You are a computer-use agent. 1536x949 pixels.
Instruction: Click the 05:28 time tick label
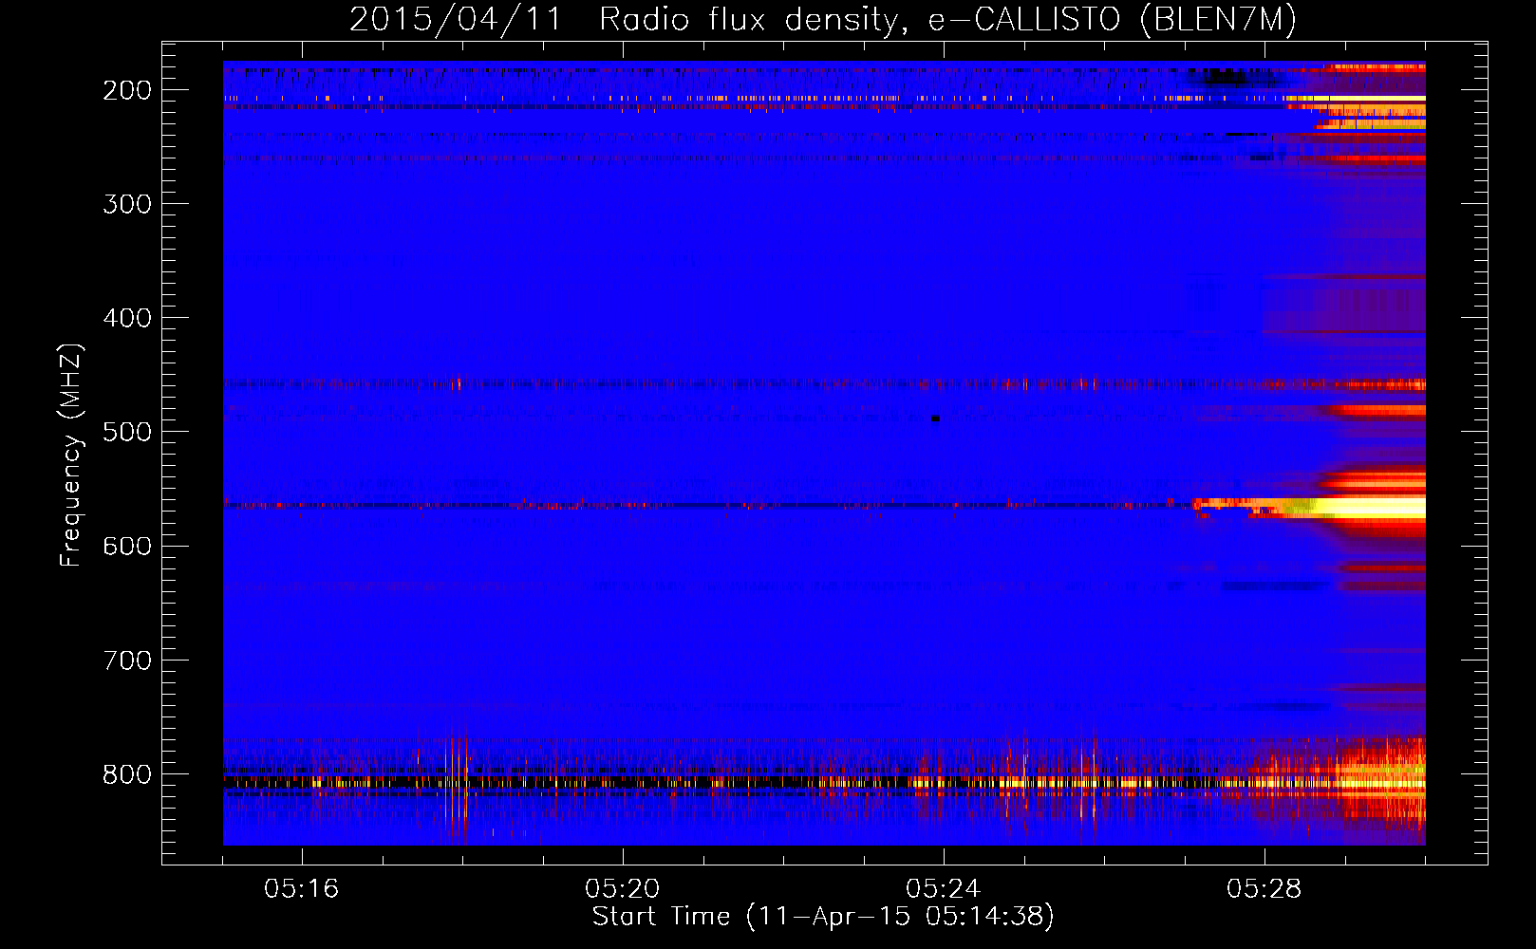pos(1264,889)
